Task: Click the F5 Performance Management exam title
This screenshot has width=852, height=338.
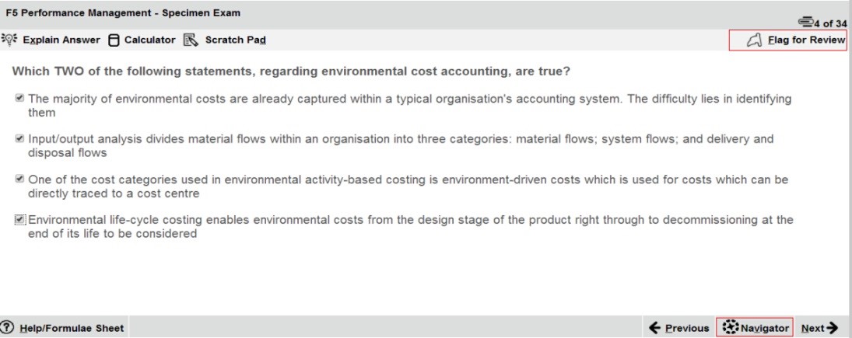Action: click(123, 12)
